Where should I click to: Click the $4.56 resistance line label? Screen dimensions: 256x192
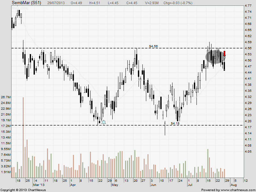154,46
